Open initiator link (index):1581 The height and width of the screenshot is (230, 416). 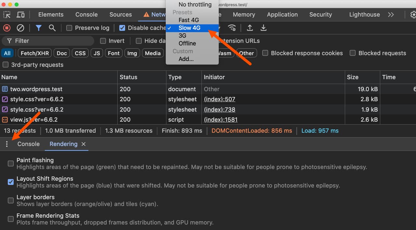[x=221, y=120]
